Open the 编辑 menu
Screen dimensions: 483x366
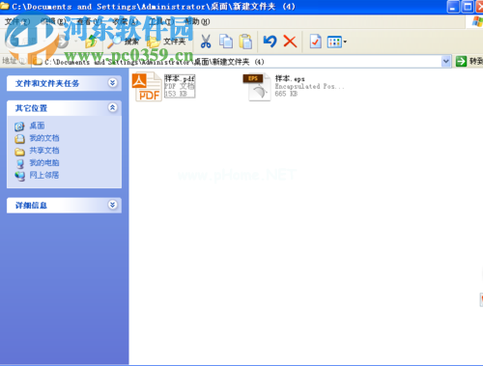pos(53,21)
